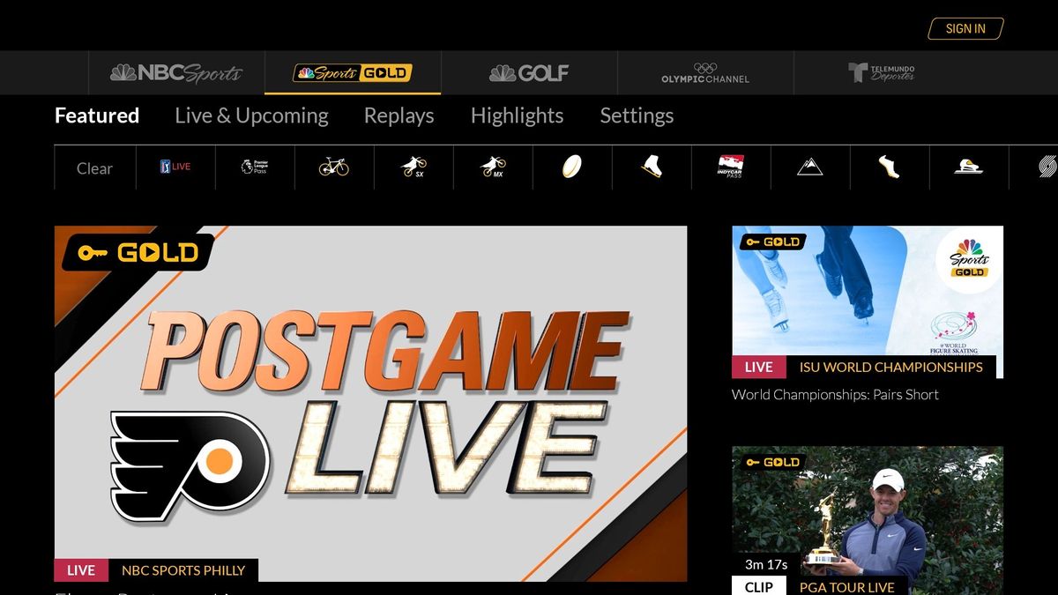Filter by figure skating skate icon
This screenshot has height=595, width=1058.
[652, 167]
